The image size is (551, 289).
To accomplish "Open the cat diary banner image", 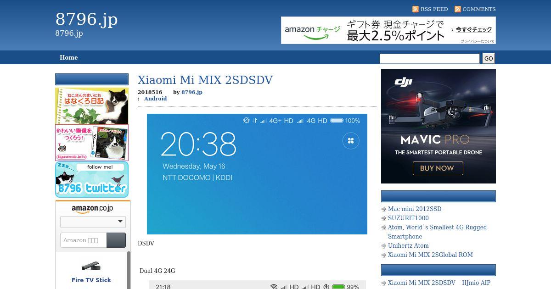I will click(92, 106).
